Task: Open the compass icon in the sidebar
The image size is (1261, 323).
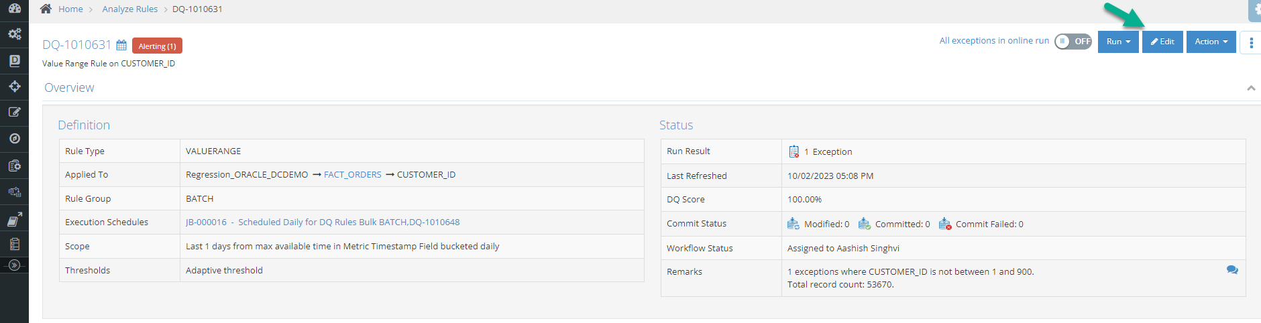Action: 14,139
